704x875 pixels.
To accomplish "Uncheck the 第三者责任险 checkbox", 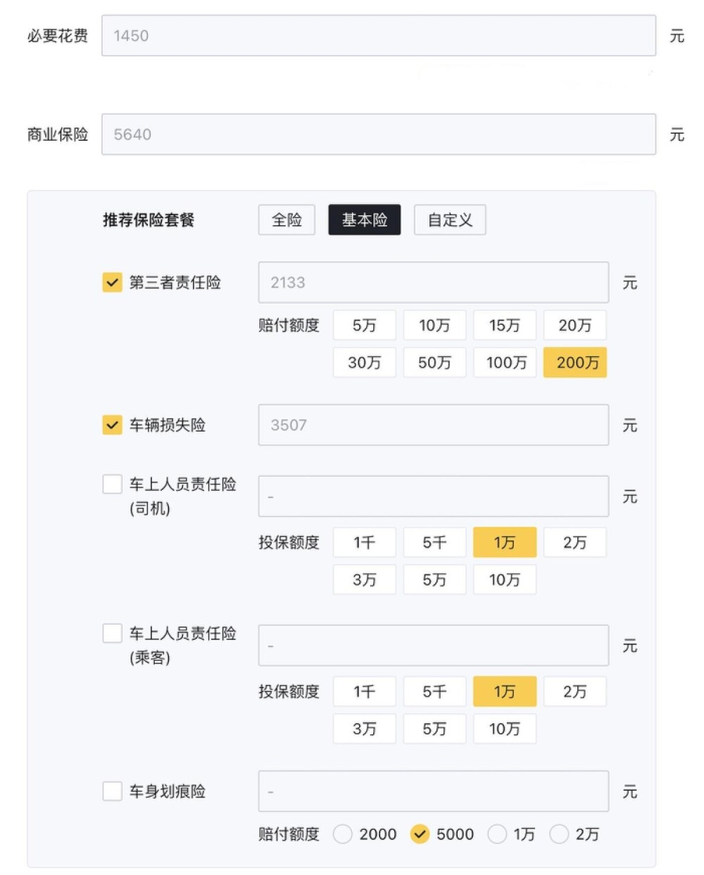I will pyautogui.click(x=113, y=283).
